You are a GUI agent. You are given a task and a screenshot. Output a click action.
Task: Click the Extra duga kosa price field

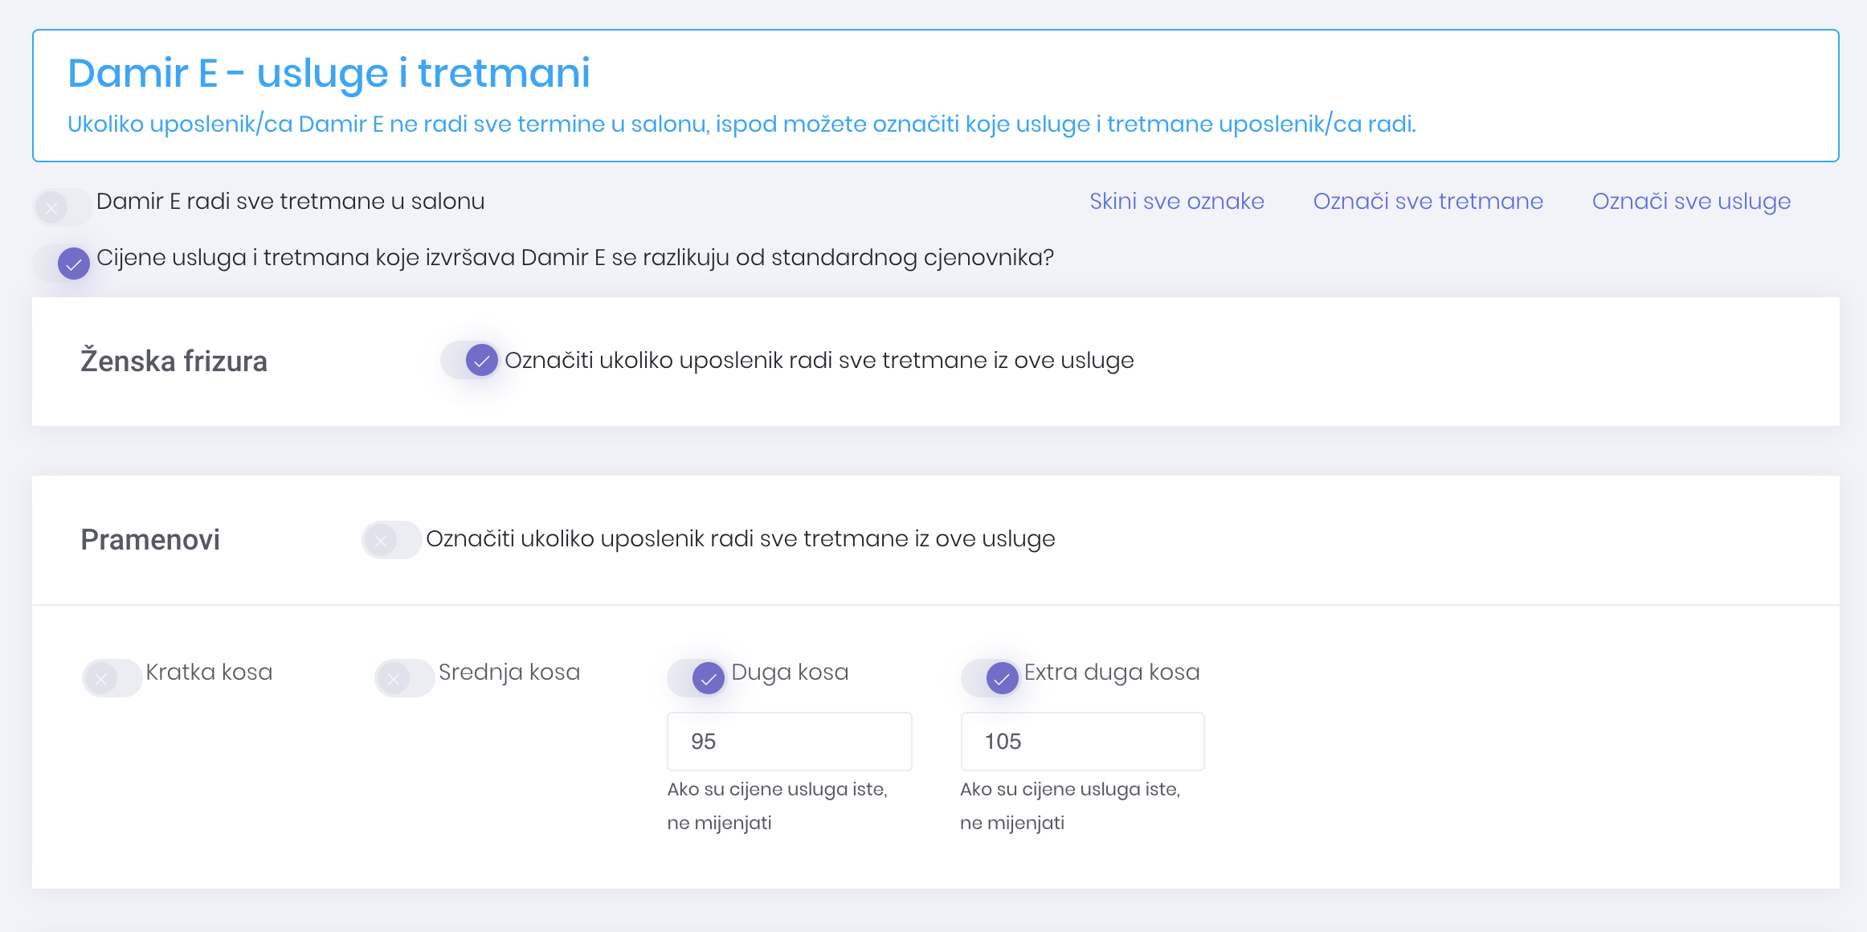1082,741
